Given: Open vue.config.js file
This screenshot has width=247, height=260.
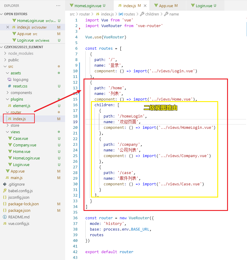Looking at the screenshot, I should (19, 223).
